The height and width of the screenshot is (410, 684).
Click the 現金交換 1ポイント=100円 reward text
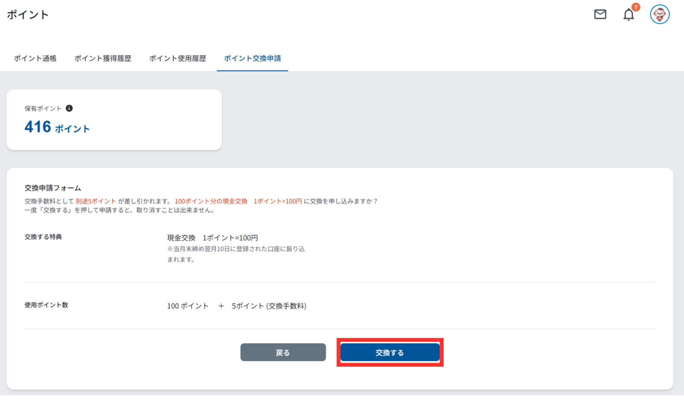(x=213, y=238)
